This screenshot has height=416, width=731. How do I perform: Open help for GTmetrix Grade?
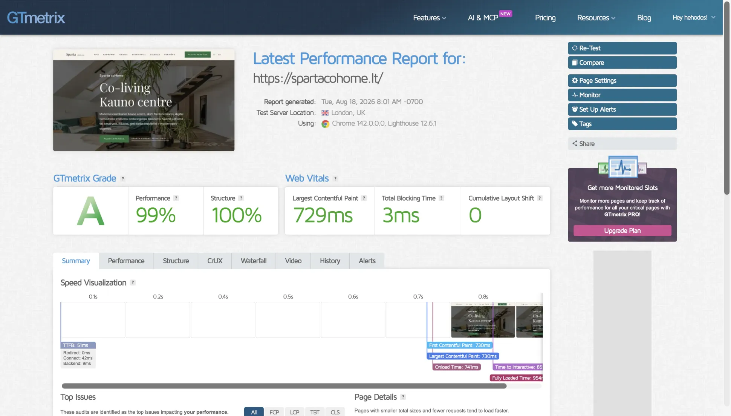click(x=123, y=179)
